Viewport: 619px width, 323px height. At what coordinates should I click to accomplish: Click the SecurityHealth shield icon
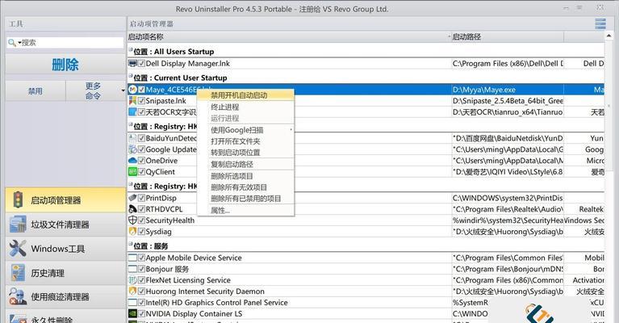tap(132, 220)
